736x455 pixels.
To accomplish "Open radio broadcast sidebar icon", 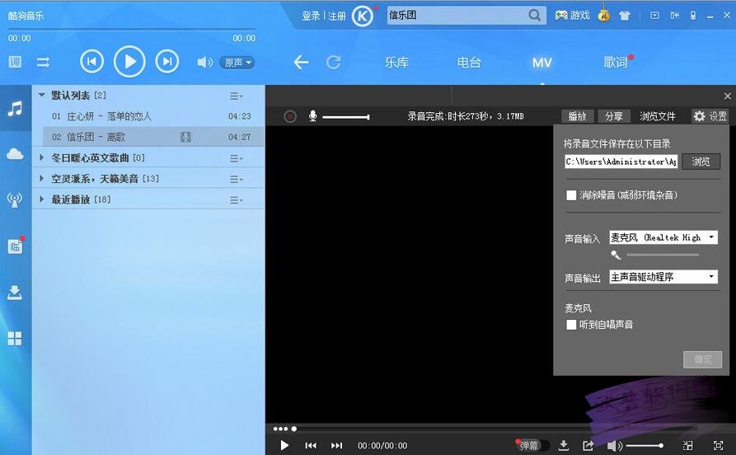I will 15,199.
